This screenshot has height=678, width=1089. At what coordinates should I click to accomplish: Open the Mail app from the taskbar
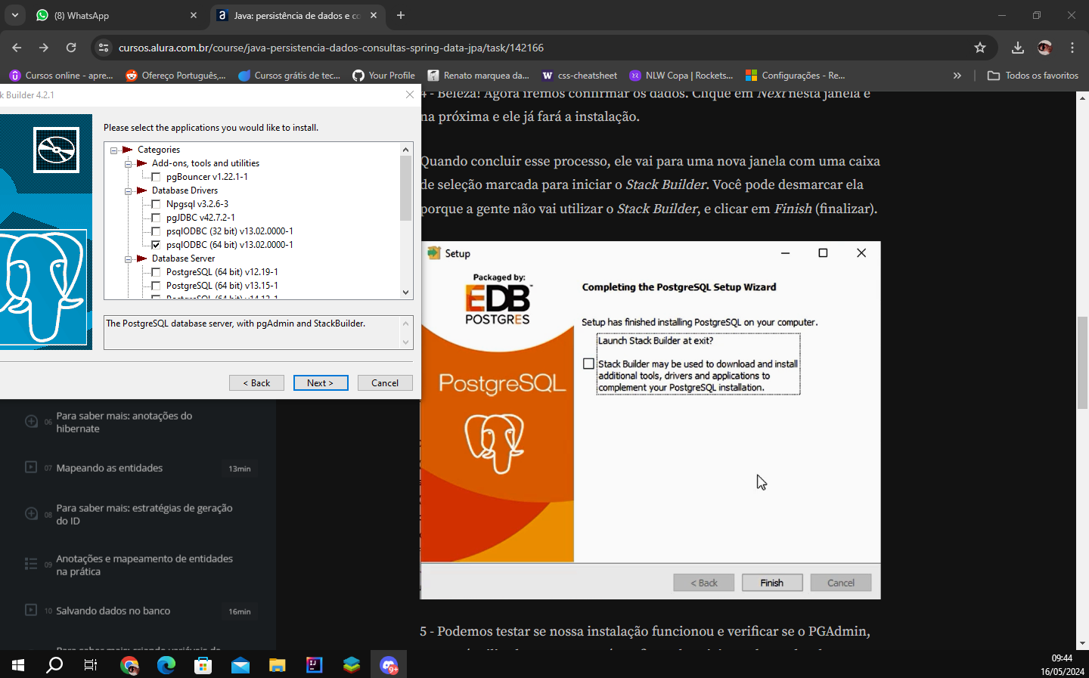(240, 665)
